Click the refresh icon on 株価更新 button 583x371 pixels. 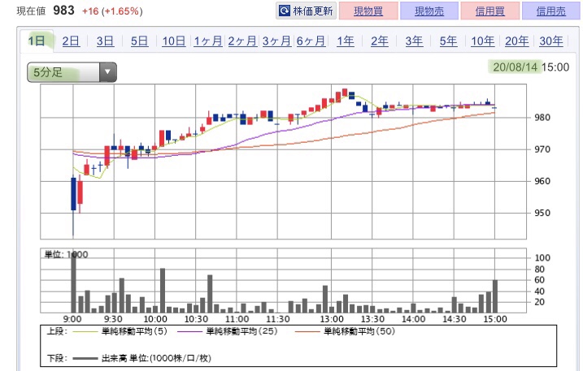[x=285, y=11]
